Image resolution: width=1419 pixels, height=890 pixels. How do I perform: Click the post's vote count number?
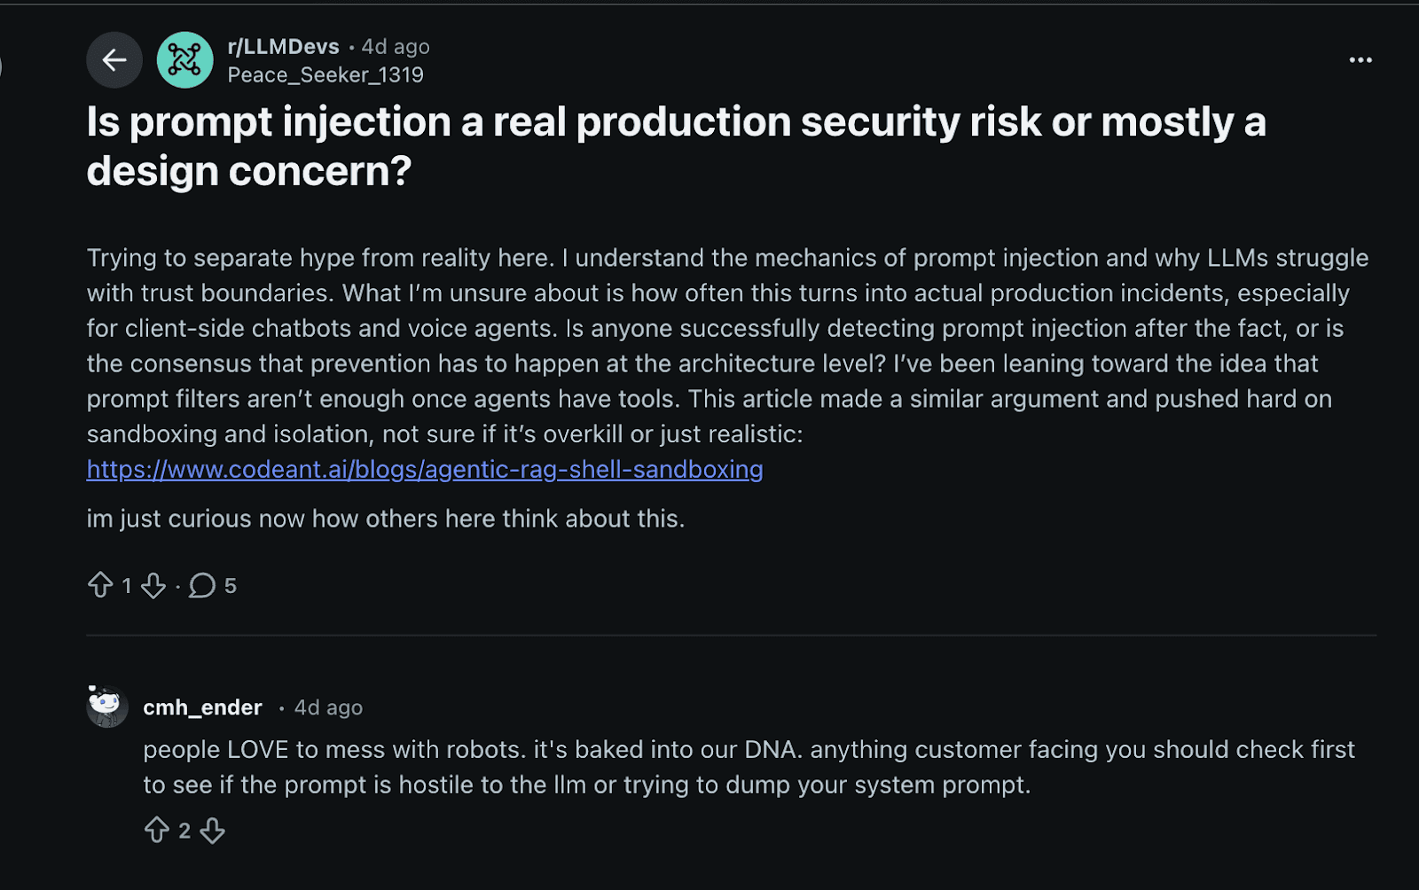tap(127, 585)
